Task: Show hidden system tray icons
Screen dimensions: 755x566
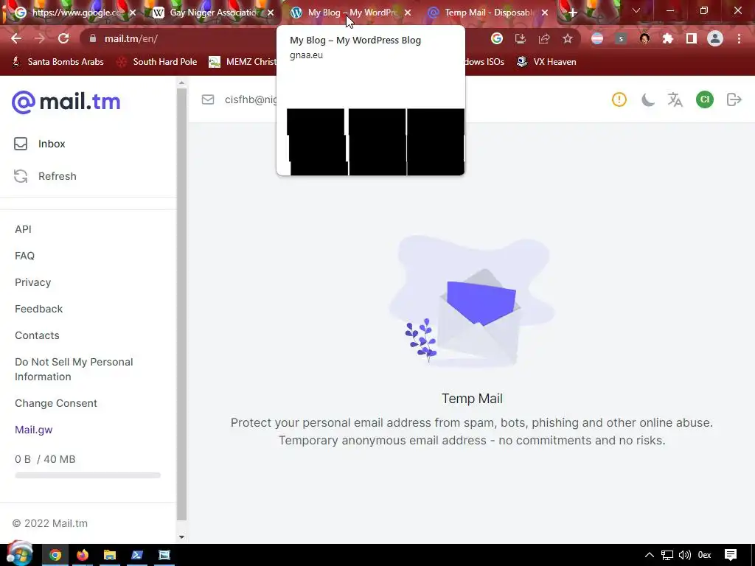Action: [649, 555]
